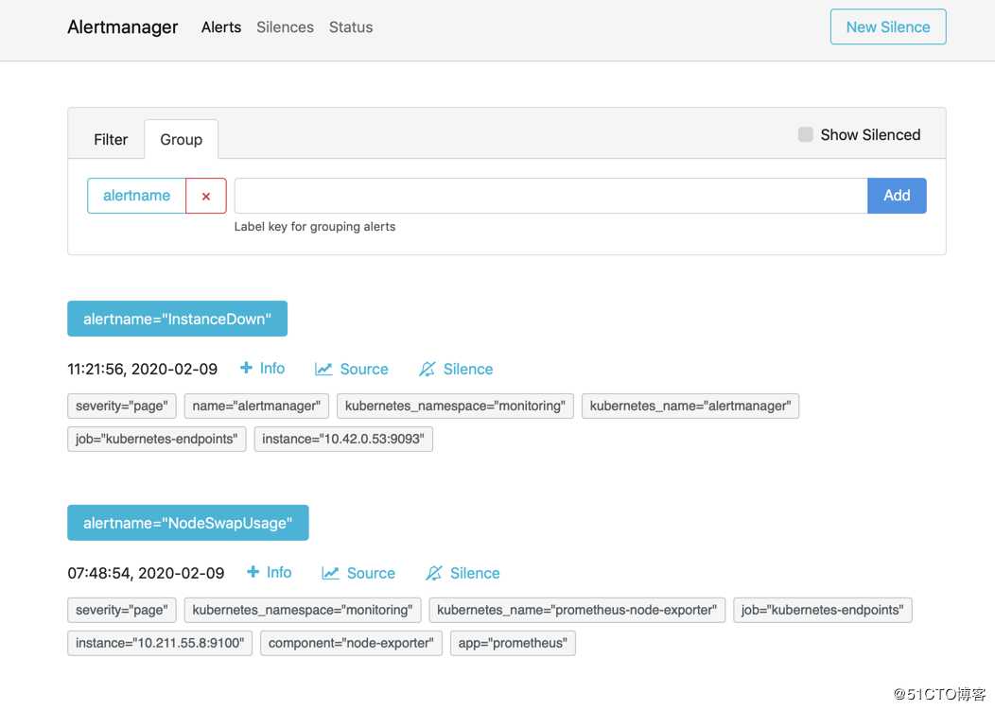
Task: Select the Group tab
Action: pyautogui.click(x=181, y=140)
